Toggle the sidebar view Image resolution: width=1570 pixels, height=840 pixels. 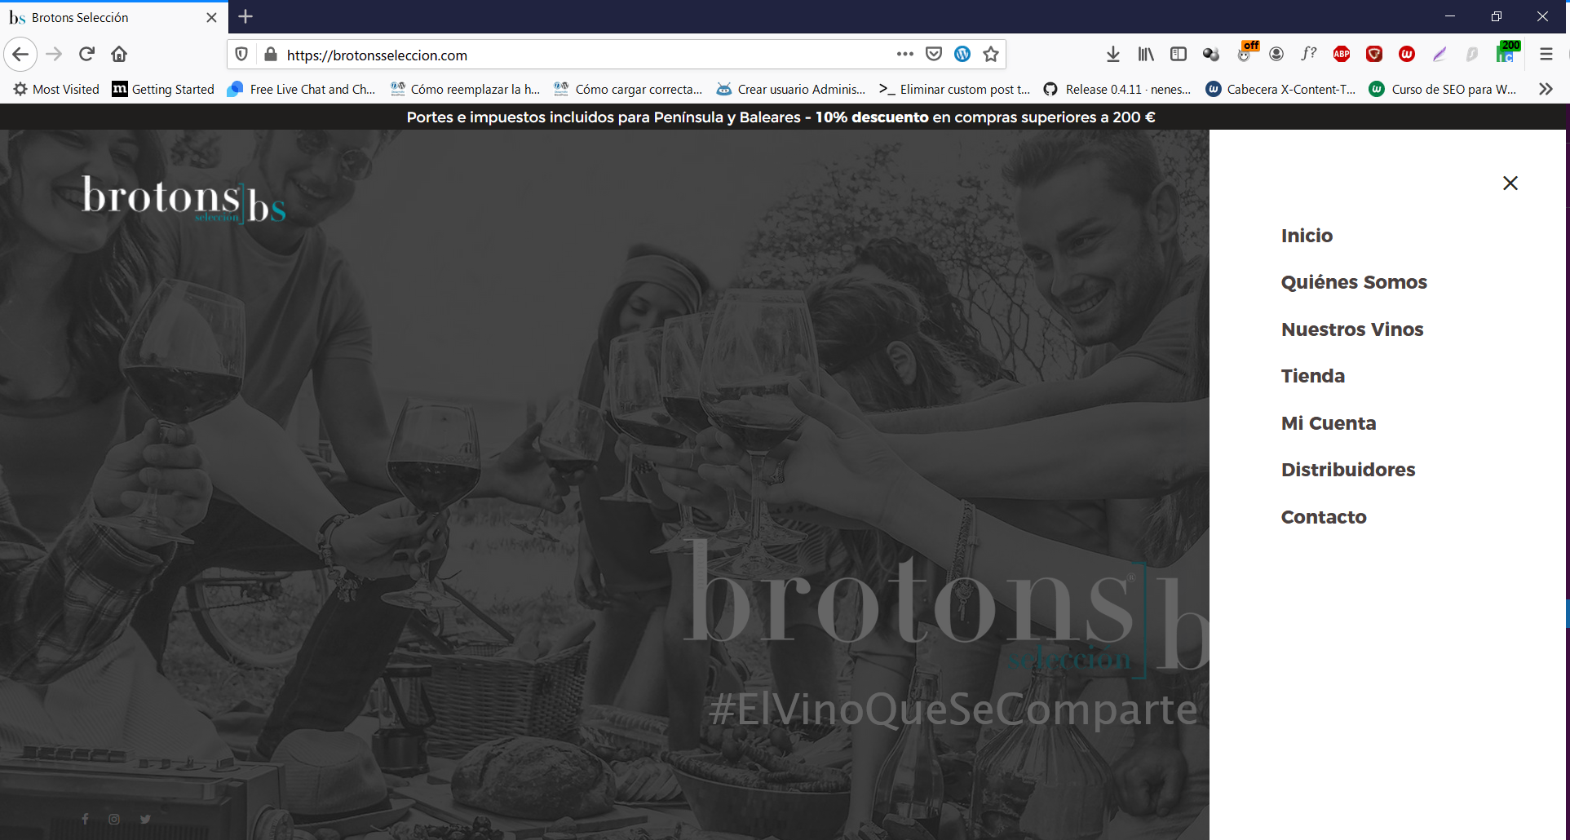[x=1179, y=55]
